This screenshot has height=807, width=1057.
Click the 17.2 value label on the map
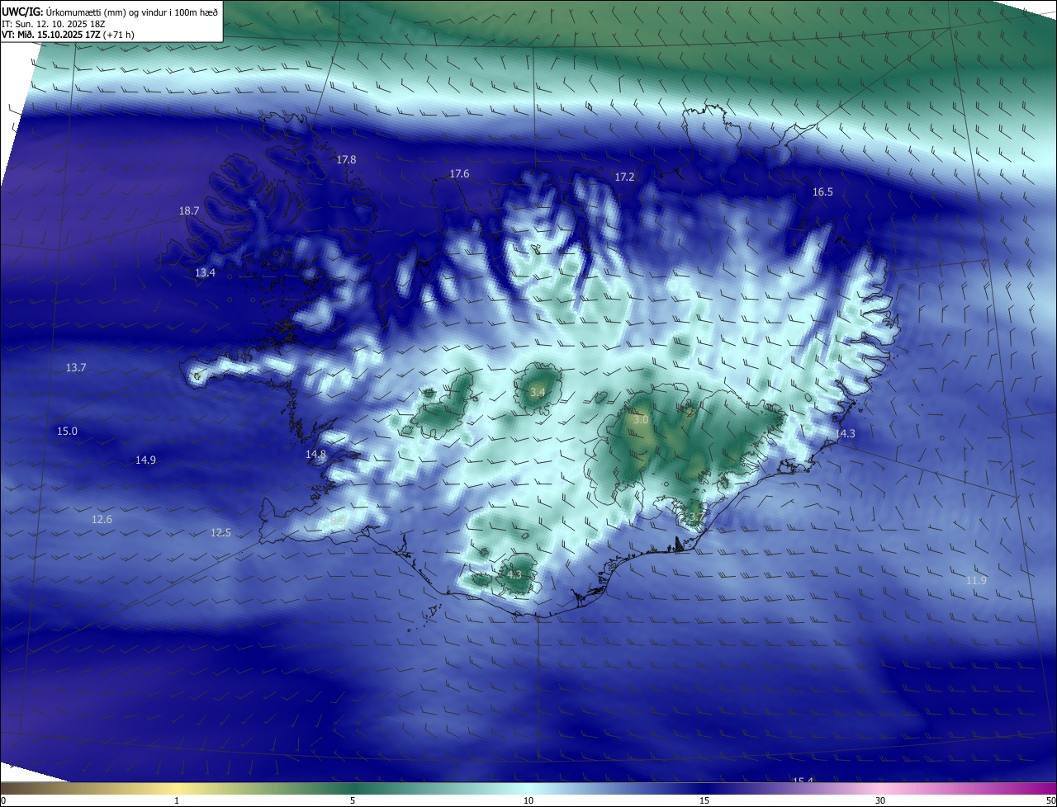(624, 177)
